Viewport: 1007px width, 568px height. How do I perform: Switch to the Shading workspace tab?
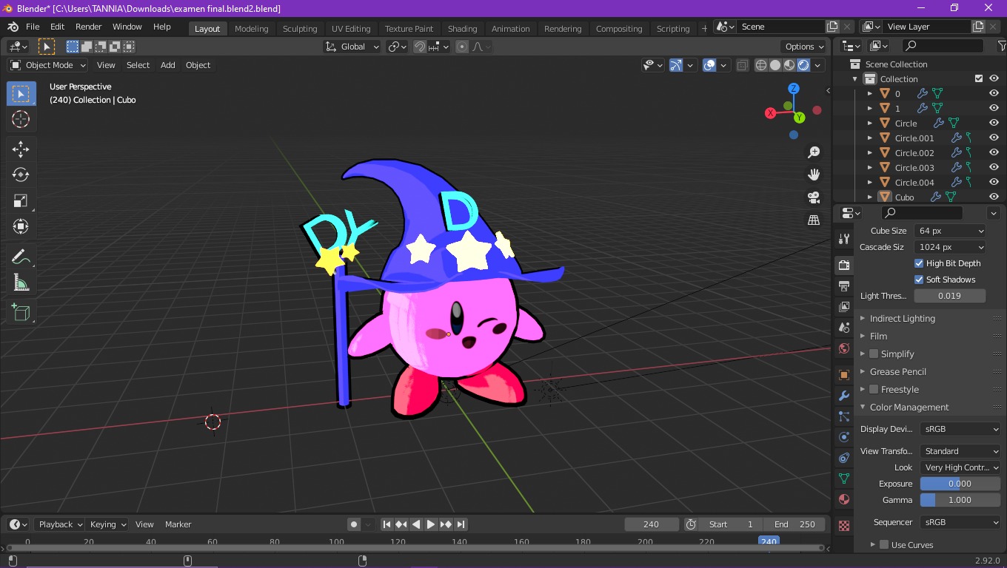pos(462,29)
